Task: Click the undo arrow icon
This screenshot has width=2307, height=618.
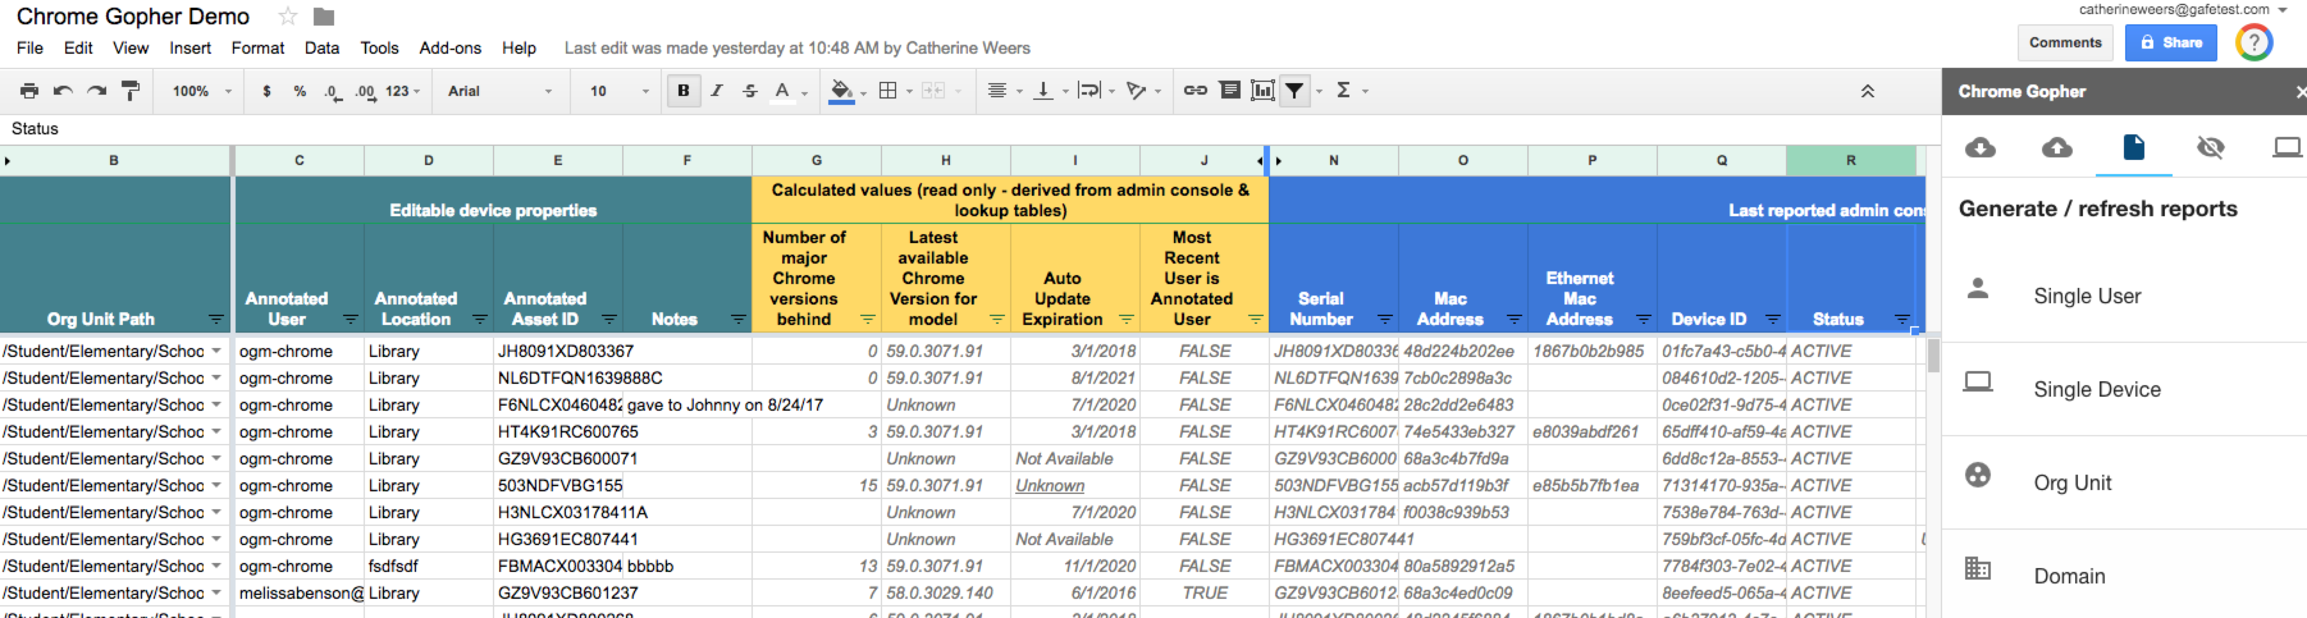Action: (63, 90)
